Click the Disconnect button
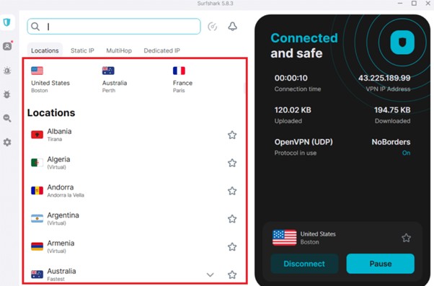Image resolution: width=434 pixels, height=286 pixels. pyautogui.click(x=304, y=264)
